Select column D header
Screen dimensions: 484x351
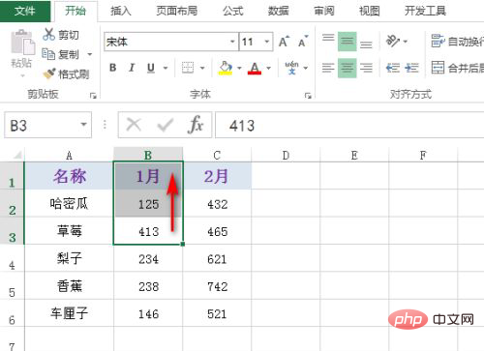click(286, 156)
